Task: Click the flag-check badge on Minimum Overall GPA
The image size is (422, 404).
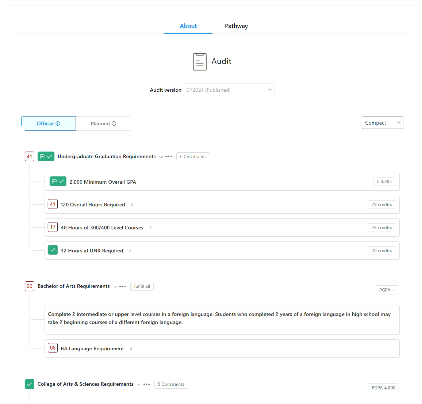Action: [58, 182]
